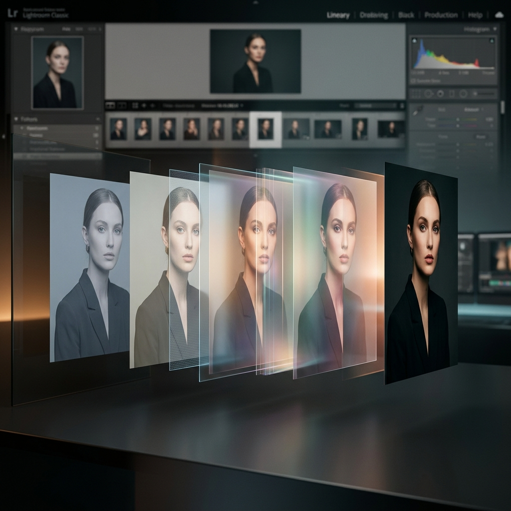Image resolution: width=511 pixels, height=511 pixels.
Task: Select the Radial Filter tool
Action: (463, 94)
